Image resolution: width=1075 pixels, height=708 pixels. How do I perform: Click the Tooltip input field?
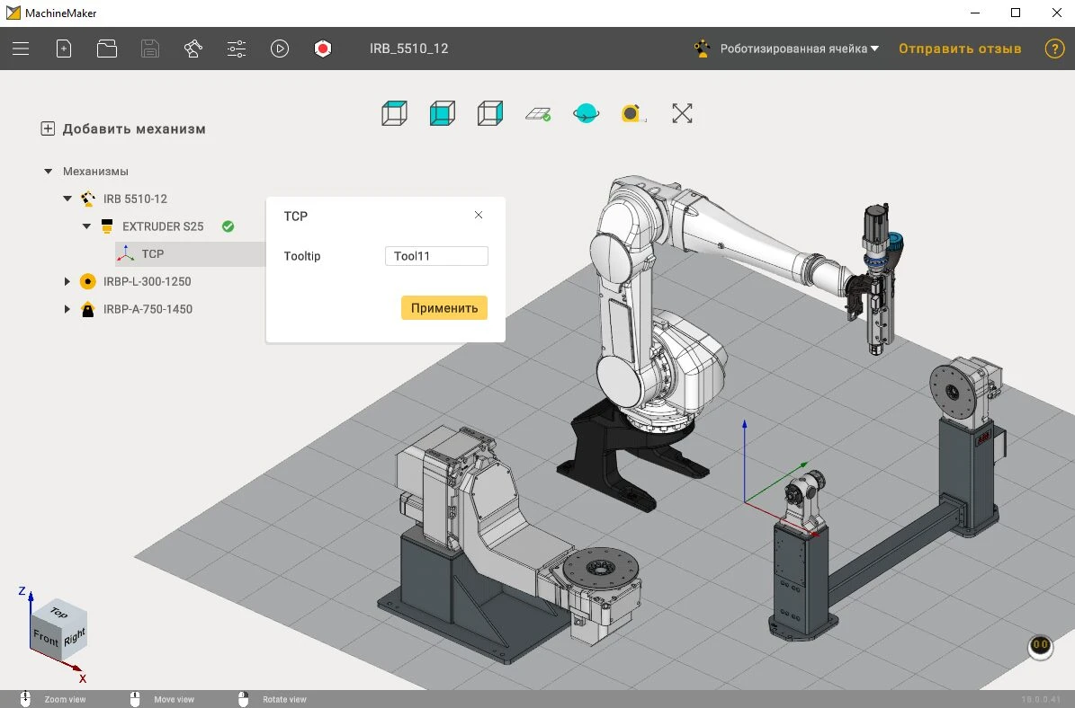coord(436,256)
